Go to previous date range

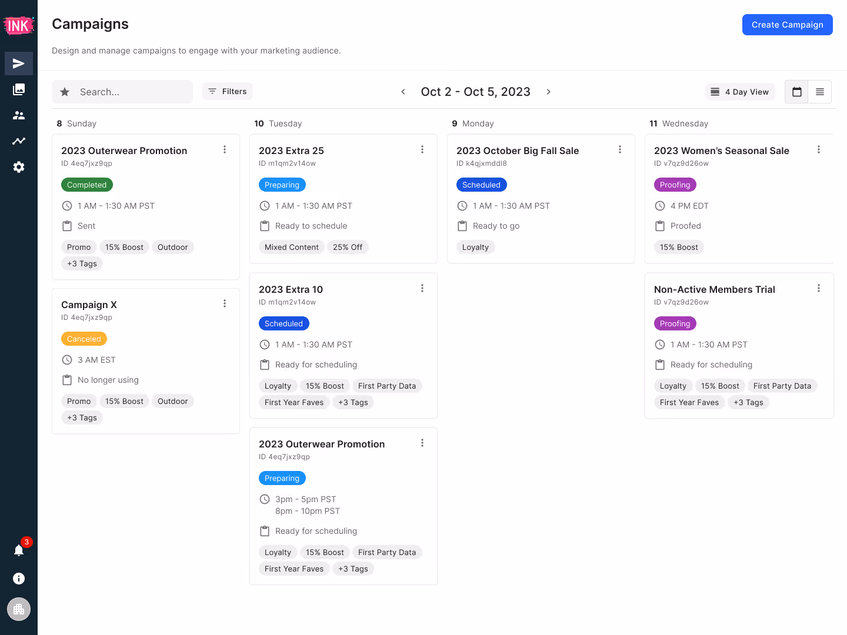click(x=403, y=92)
